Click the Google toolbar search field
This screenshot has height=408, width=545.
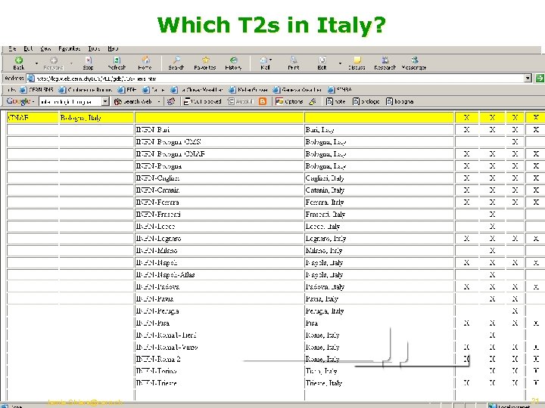(x=70, y=101)
